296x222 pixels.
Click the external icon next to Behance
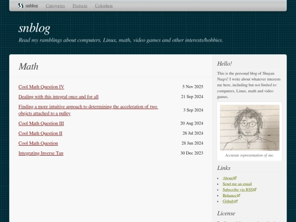pos(238,195)
